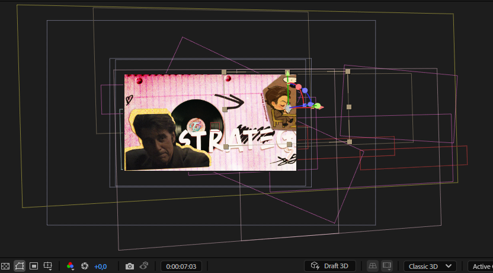The height and width of the screenshot is (273, 493).
Task: Click the top-right layer transform handle
Action: [348, 71]
